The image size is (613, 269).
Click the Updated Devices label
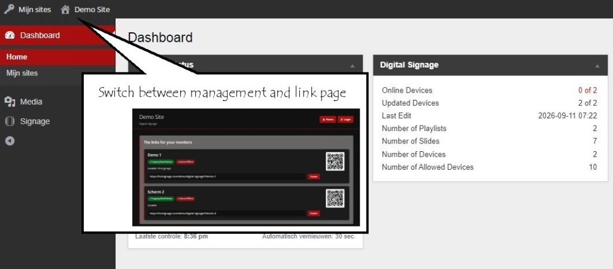[x=411, y=103]
